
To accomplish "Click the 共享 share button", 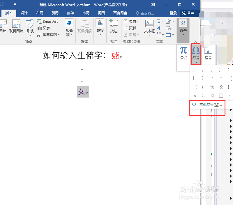I will click(188, 13).
